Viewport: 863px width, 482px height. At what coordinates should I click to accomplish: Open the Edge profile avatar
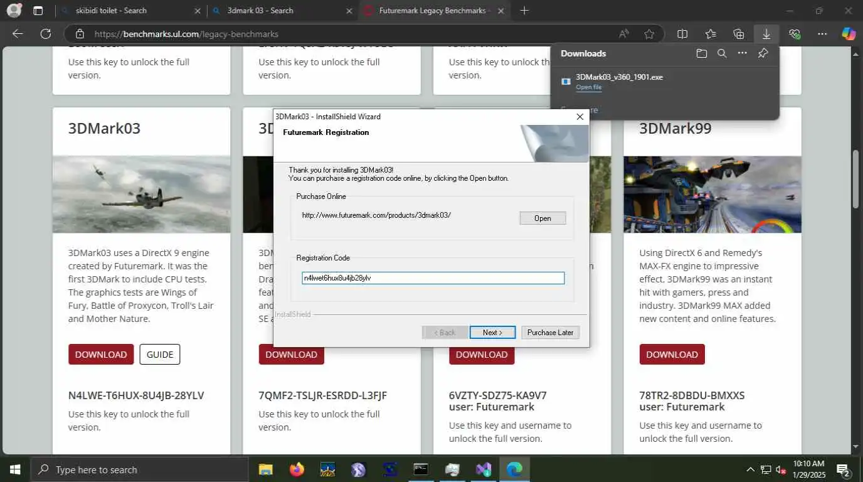click(x=14, y=11)
